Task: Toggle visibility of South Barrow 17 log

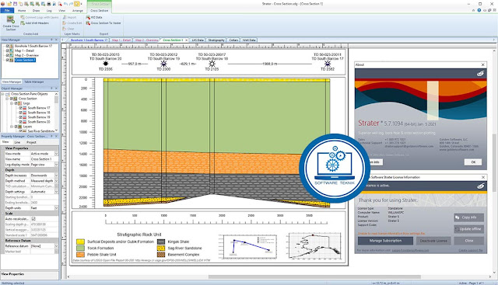Action: point(20,108)
